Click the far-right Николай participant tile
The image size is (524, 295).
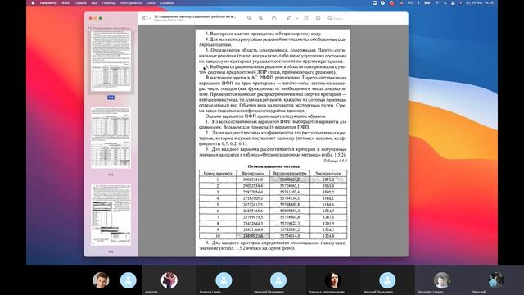[x=496, y=280]
